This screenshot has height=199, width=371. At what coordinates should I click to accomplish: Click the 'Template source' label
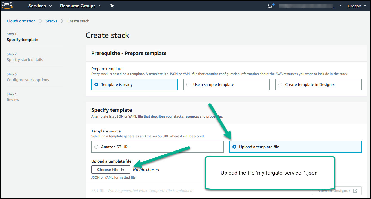pyautogui.click(x=106, y=131)
